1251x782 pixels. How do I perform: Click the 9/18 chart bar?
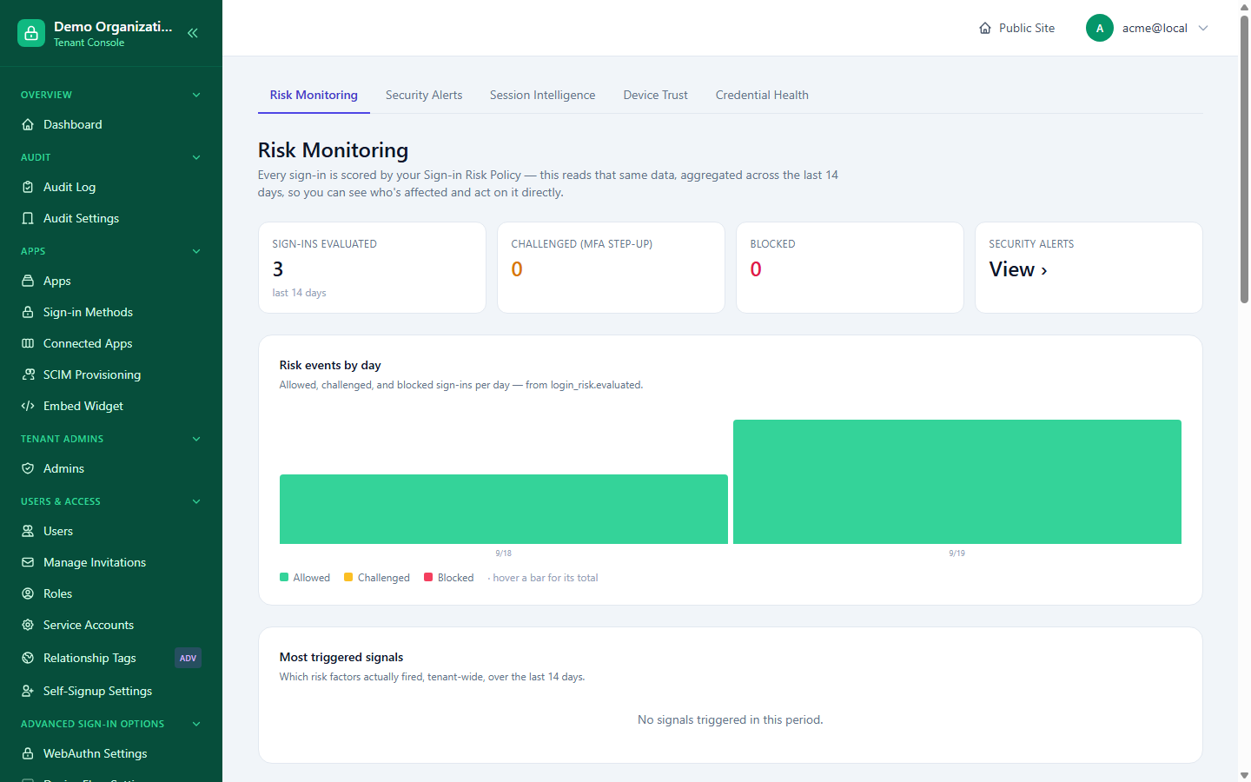(x=504, y=509)
